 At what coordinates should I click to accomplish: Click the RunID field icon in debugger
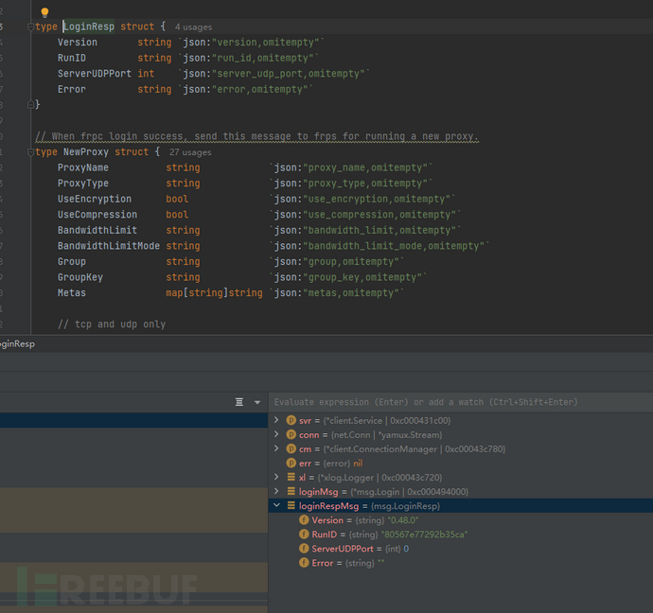pos(303,534)
